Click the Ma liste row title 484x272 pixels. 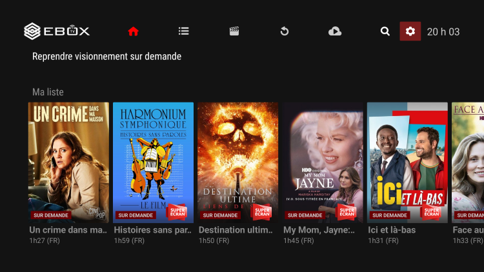(48, 92)
